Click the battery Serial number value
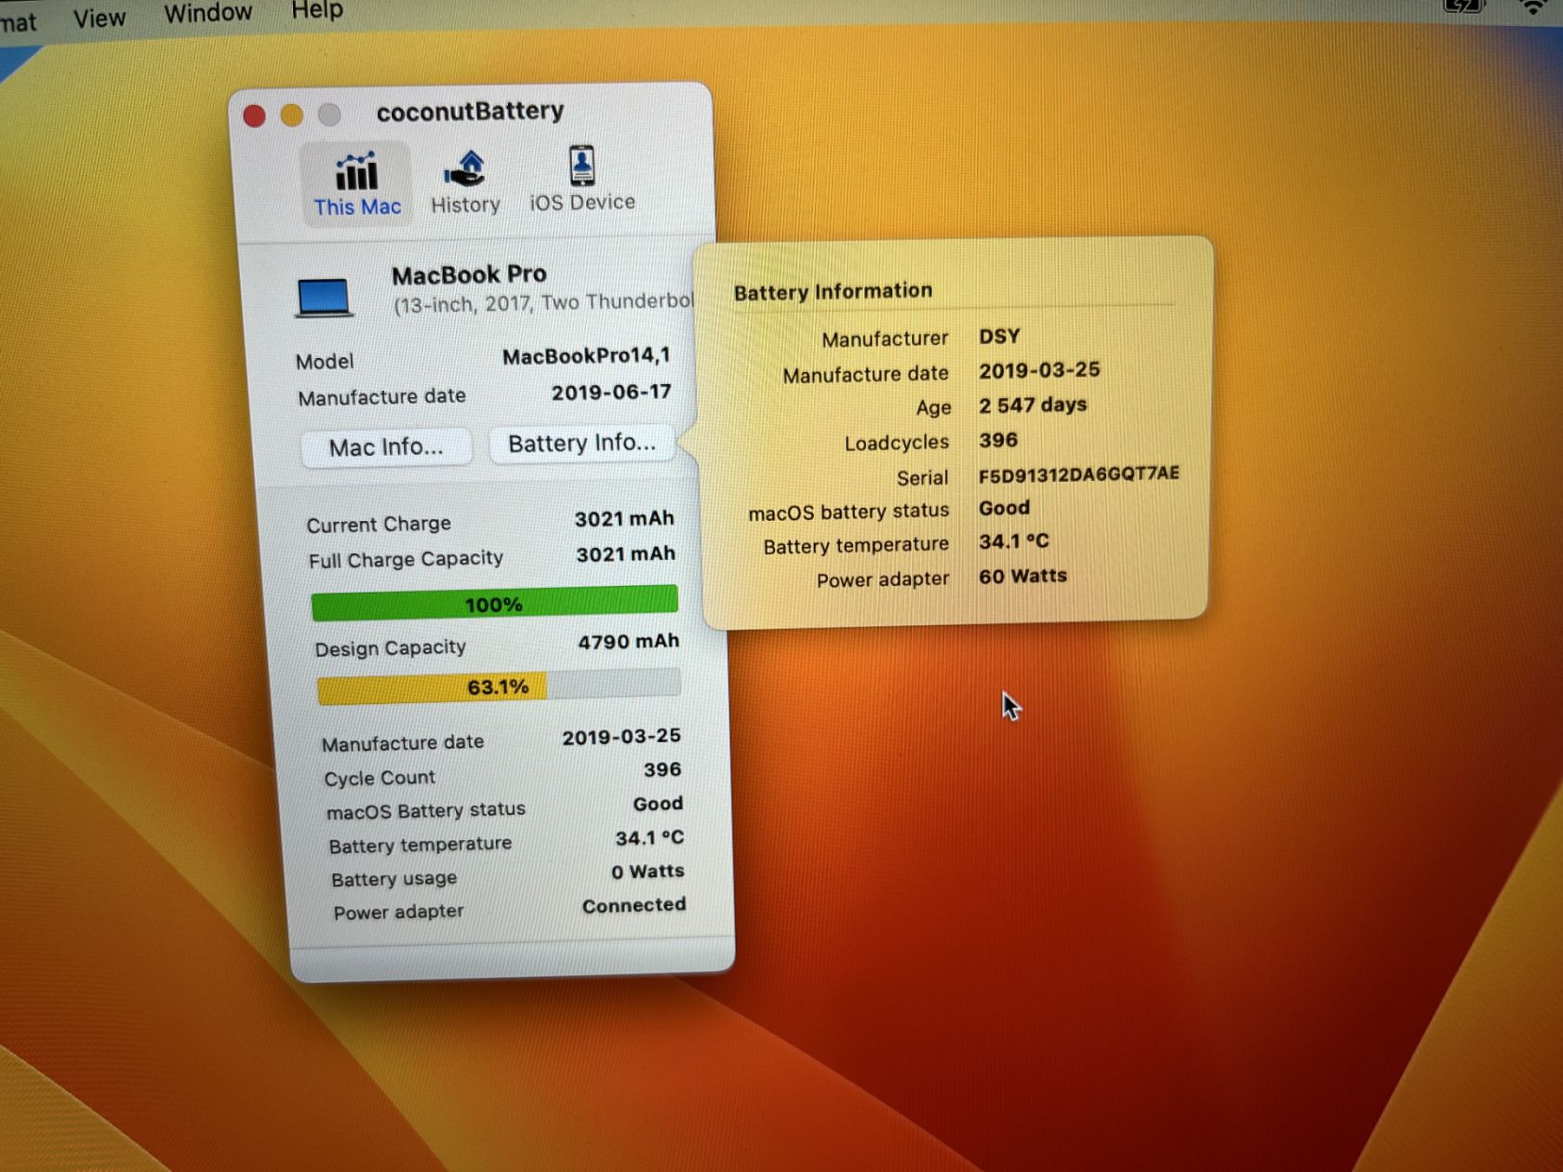The image size is (1563, 1172). [1078, 474]
